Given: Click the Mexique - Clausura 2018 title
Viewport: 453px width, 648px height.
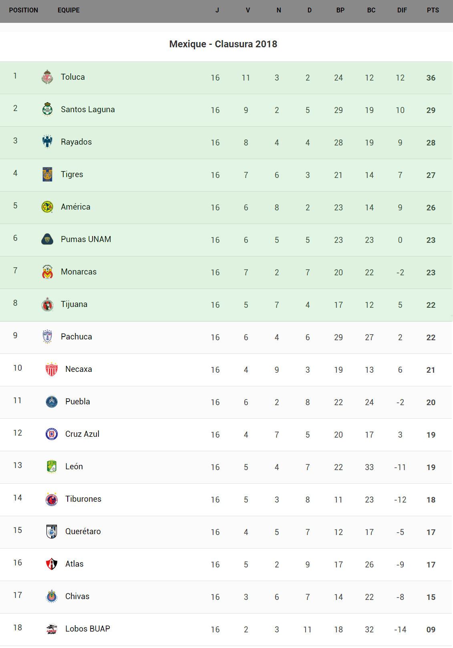Looking at the screenshot, I should pos(223,44).
